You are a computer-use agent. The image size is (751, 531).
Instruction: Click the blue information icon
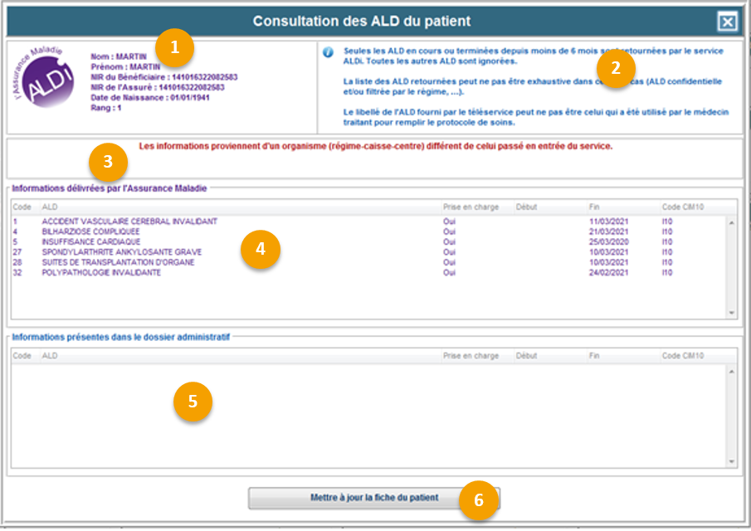click(328, 51)
